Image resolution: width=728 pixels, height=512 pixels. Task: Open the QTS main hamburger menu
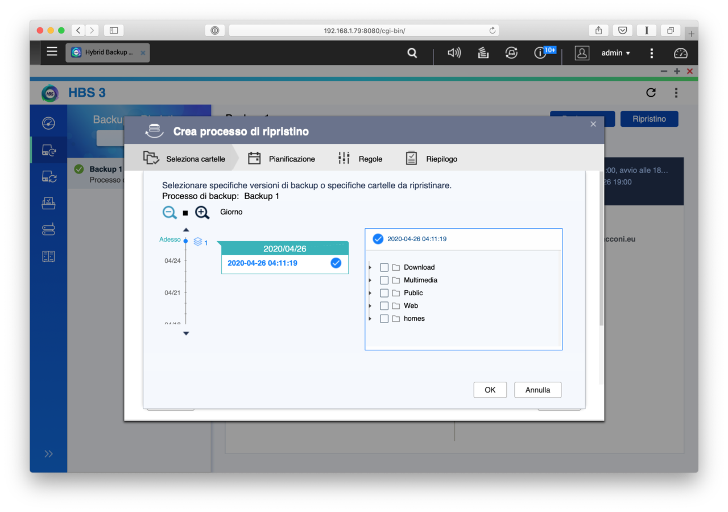tap(52, 52)
